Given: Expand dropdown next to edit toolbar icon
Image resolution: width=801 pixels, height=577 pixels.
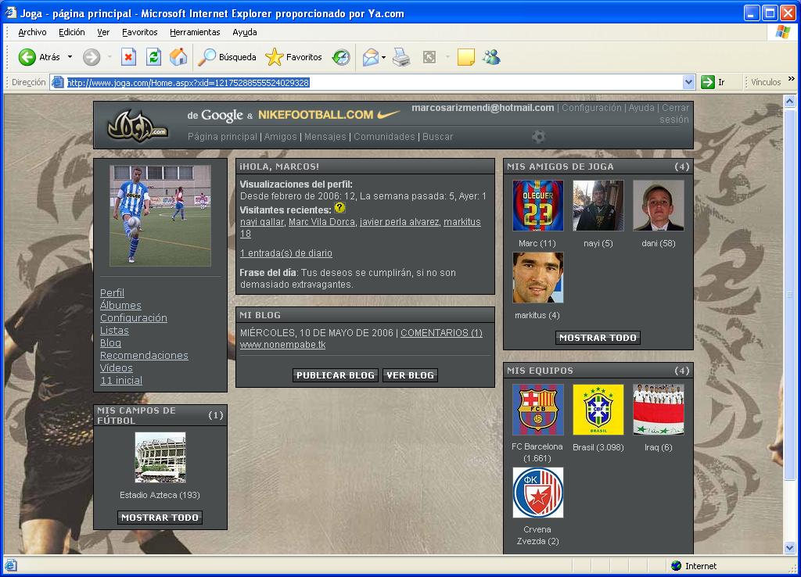Looking at the screenshot, I should 447,57.
